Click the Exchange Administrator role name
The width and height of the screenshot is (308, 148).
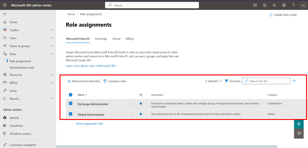click(93, 104)
